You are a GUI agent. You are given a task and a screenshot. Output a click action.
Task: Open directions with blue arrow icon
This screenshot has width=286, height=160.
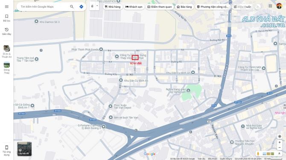tap(82, 7)
